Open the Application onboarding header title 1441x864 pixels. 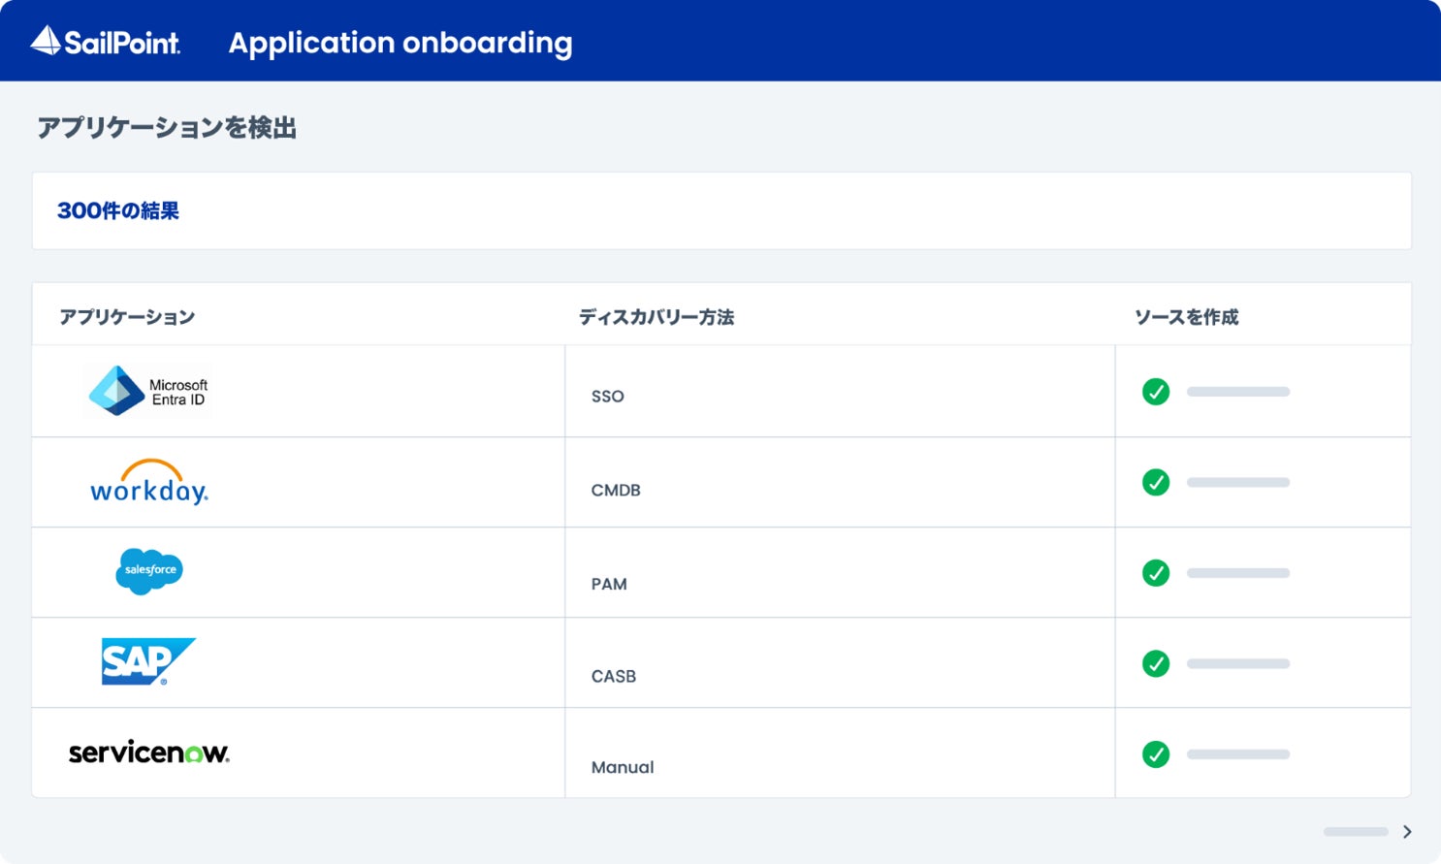point(400,43)
